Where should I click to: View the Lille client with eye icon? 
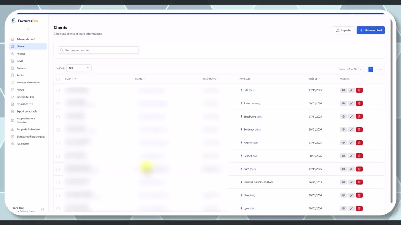coord(343,90)
